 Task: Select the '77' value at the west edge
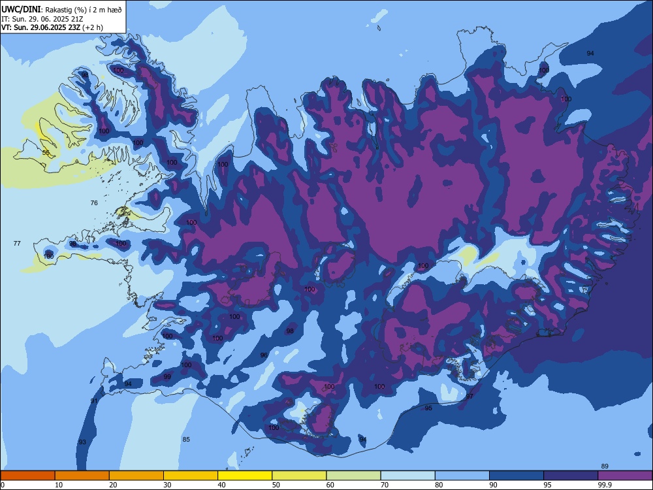pyautogui.click(x=17, y=243)
